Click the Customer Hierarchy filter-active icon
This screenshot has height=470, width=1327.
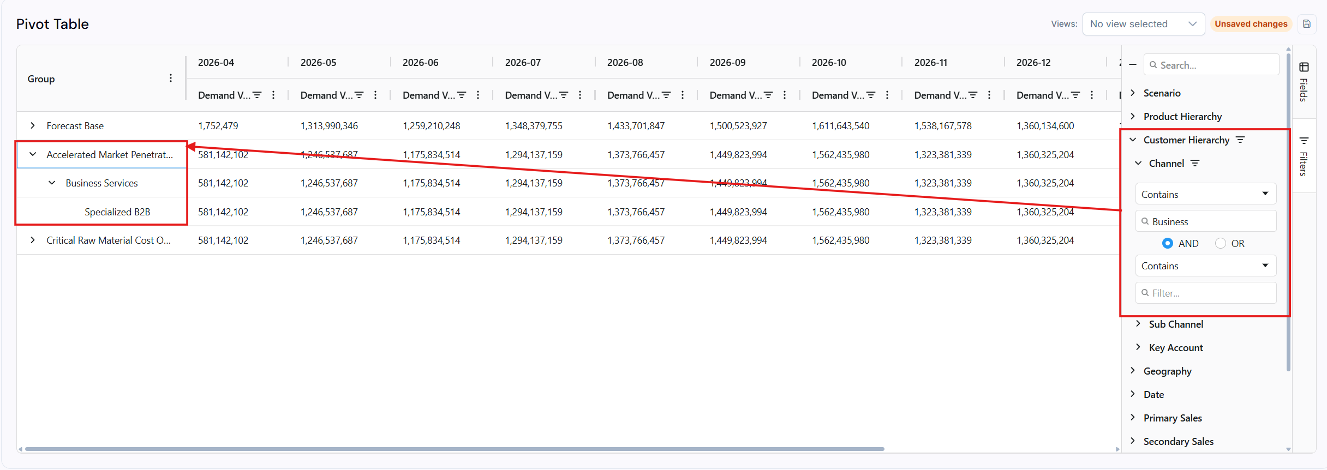[x=1240, y=140]
